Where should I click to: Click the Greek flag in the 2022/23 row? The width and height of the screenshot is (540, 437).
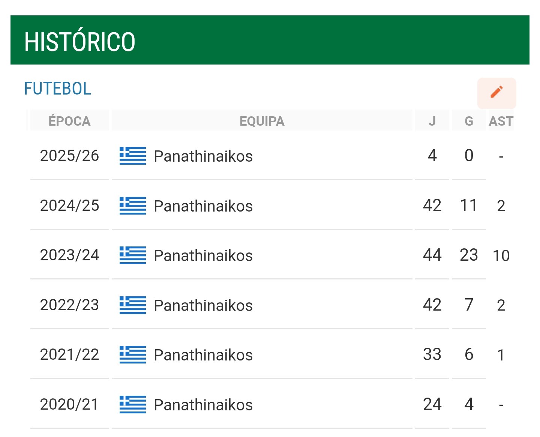click(132, 305)
